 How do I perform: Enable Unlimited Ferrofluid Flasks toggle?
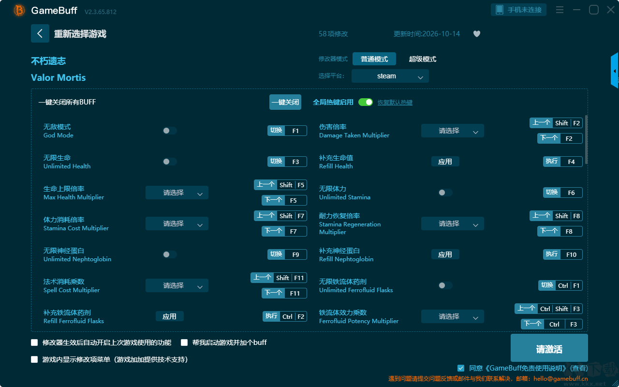pos(445,285)
